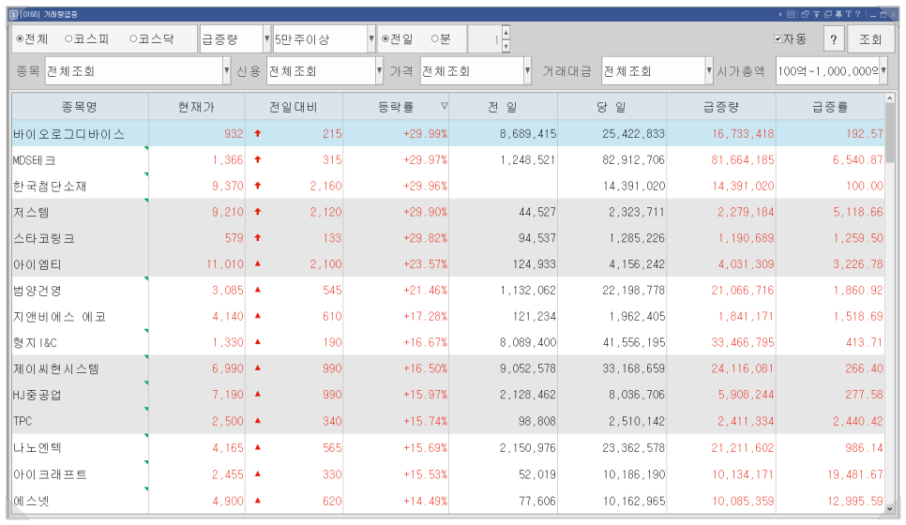
Task: Select the 바이오로그디바이스 stock name
Action: [68, 134]
